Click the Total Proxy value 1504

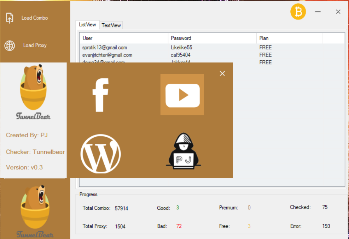pyautogui.click(x=120, y=227)
